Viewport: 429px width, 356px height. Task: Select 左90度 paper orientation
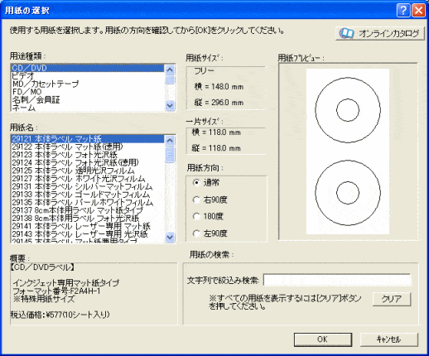(x=210, y=233)
